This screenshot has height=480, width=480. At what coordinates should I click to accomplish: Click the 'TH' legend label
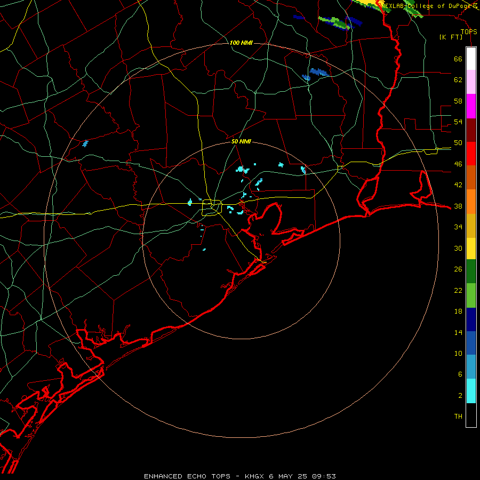pos(458,417)
